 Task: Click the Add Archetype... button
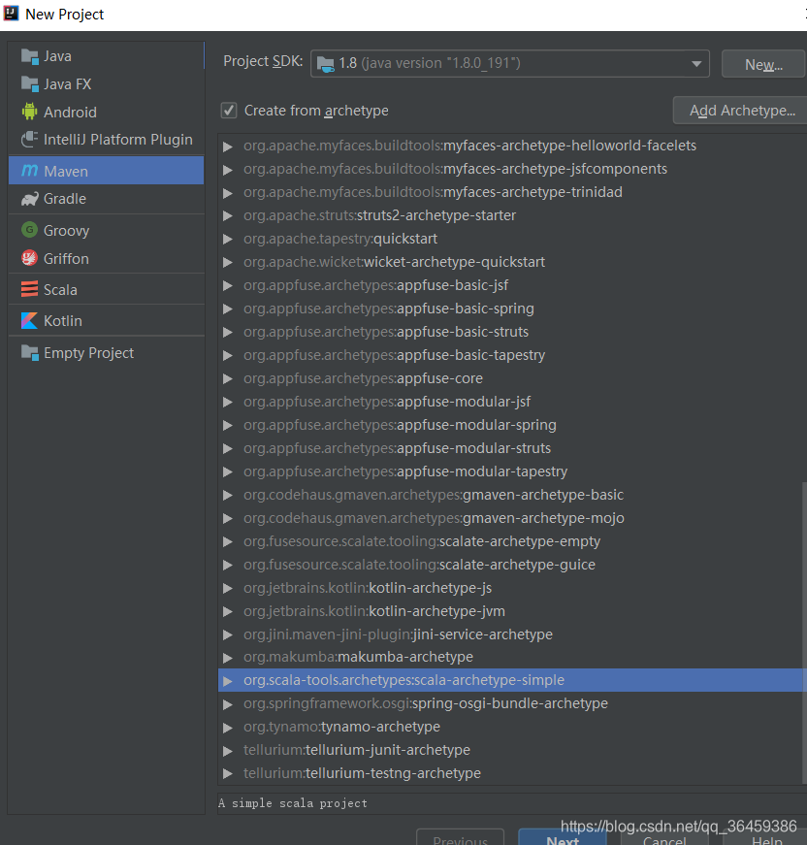pos(741,111)
